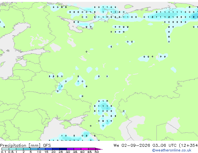Click the '(12+354' forecast offset text
198x153 pixels.
pyautogui.click(x=188, y=146)
